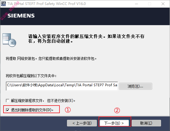This screenshot has height=131, width=170.
Task: Click the extraction folder path input field
Action: click(x=62, y=86)
